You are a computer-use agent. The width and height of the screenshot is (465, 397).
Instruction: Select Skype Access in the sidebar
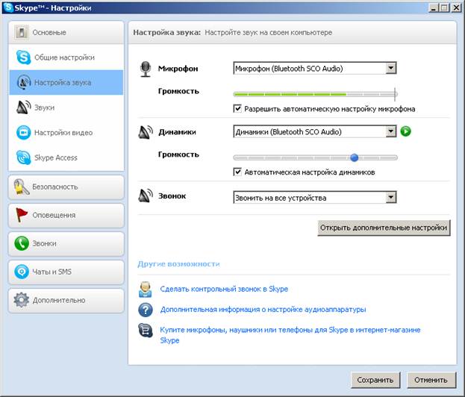[66, 157]
